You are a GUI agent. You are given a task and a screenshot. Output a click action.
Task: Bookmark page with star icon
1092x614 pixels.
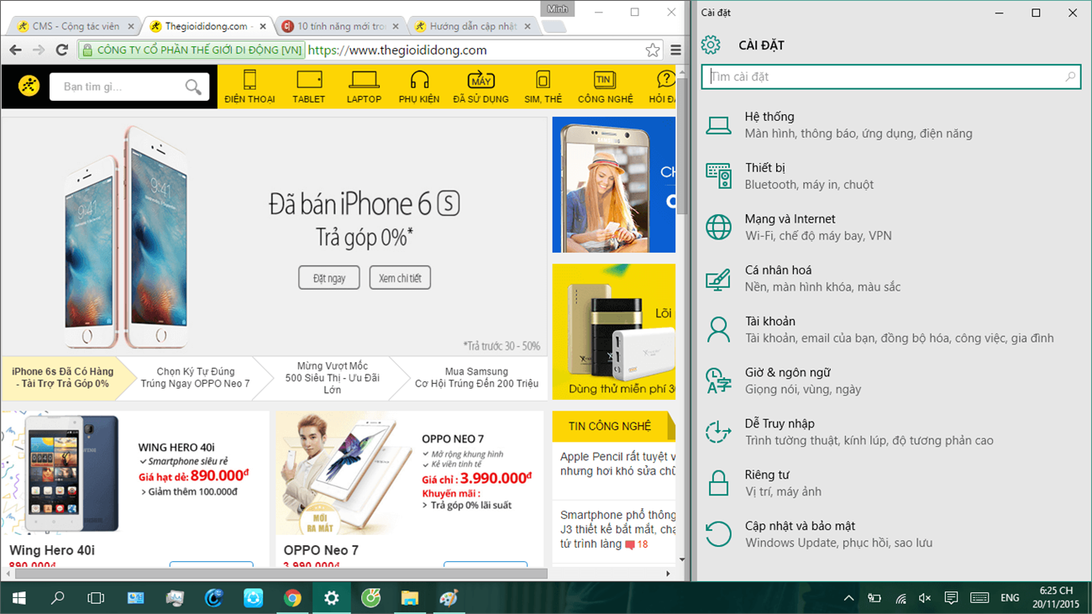(x=653, y=50)
